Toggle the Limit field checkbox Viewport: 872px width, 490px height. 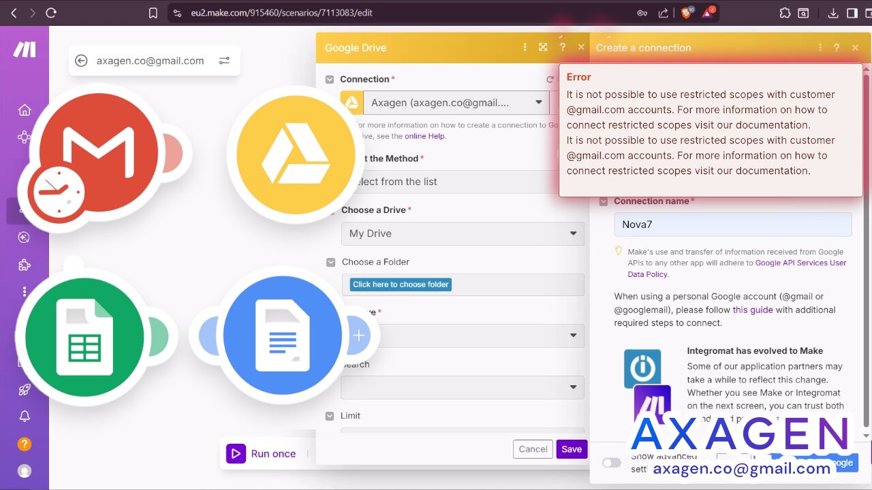331,416
